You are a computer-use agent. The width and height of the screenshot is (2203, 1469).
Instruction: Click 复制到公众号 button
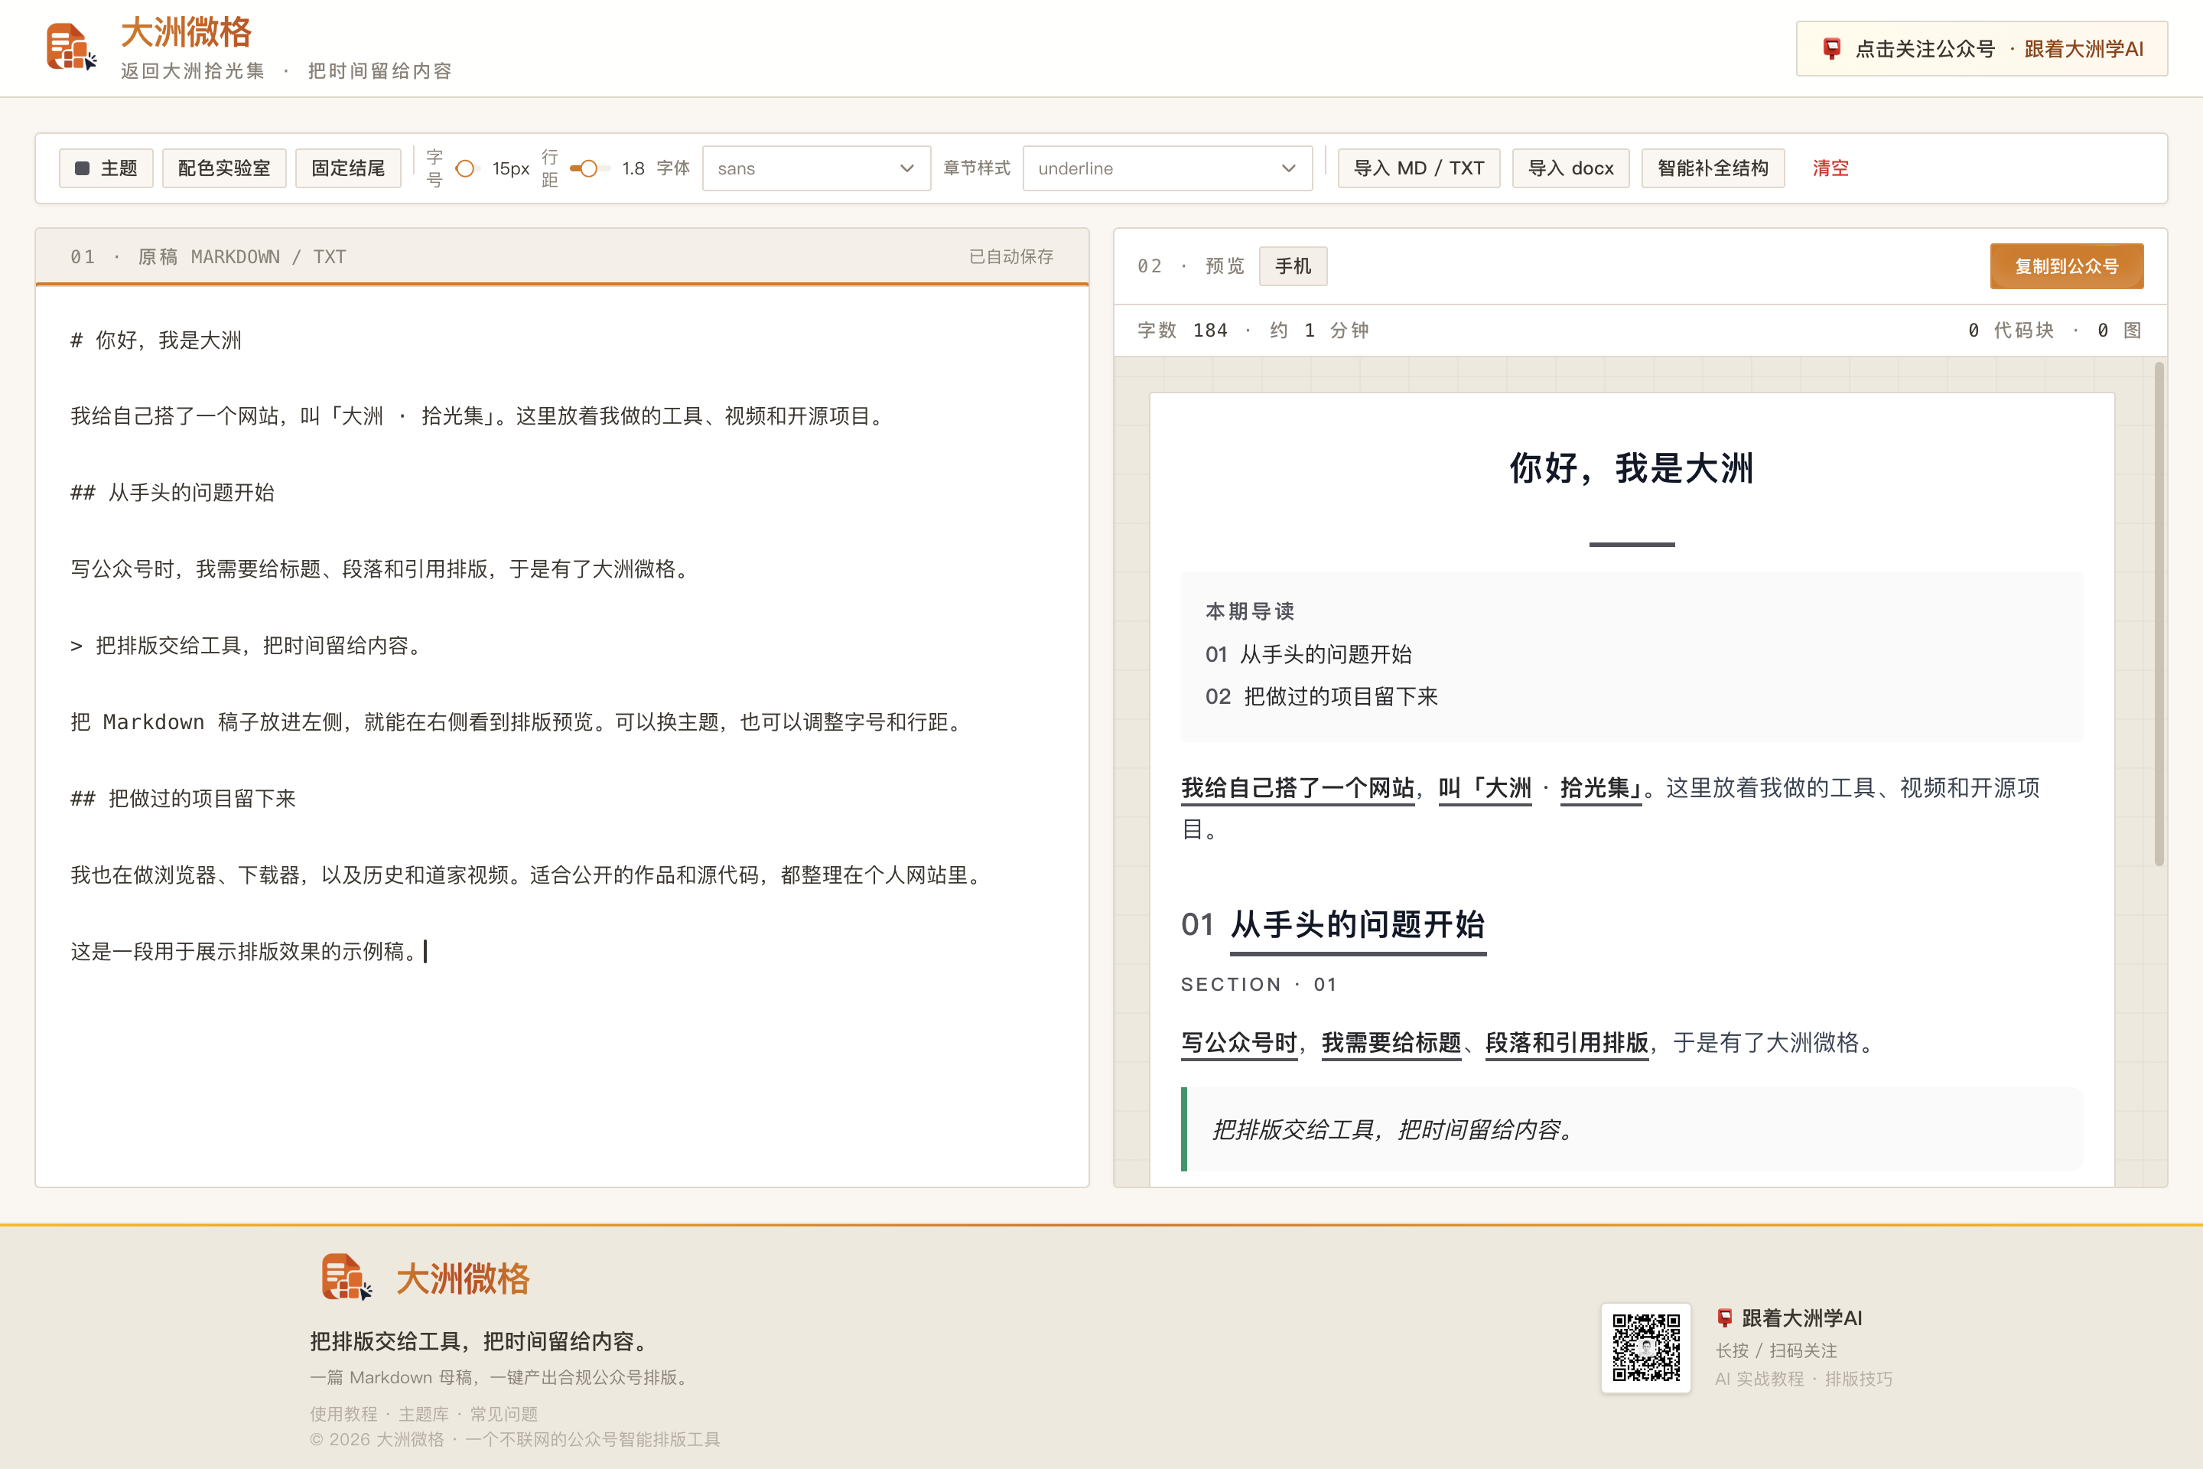[2066, 266]
